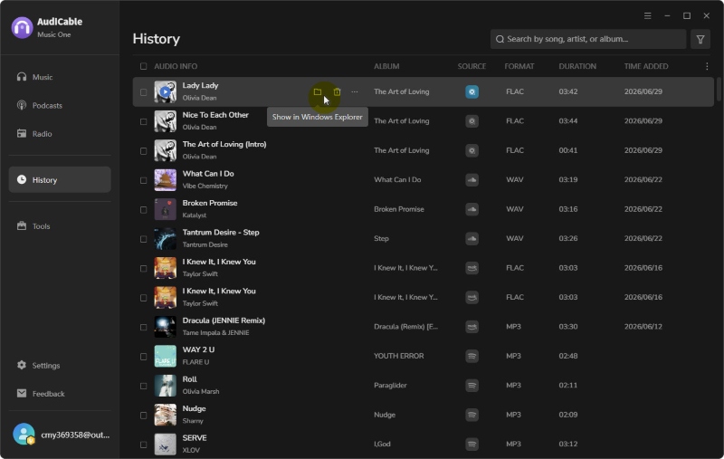Delete Lady Lady with the trash icon
The image size is (724, 459).
point(337,92)
